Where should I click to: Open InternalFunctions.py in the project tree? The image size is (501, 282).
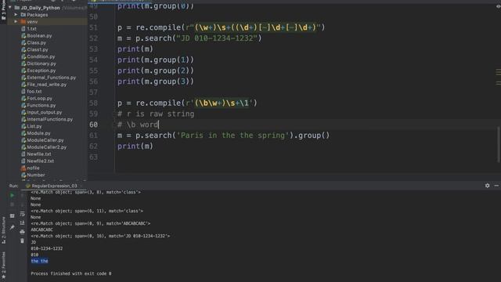pos(50,119)
